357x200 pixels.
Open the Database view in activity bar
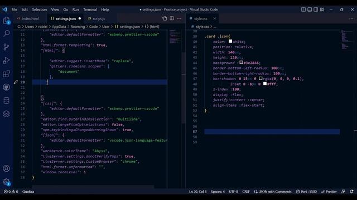click(6, 101)
